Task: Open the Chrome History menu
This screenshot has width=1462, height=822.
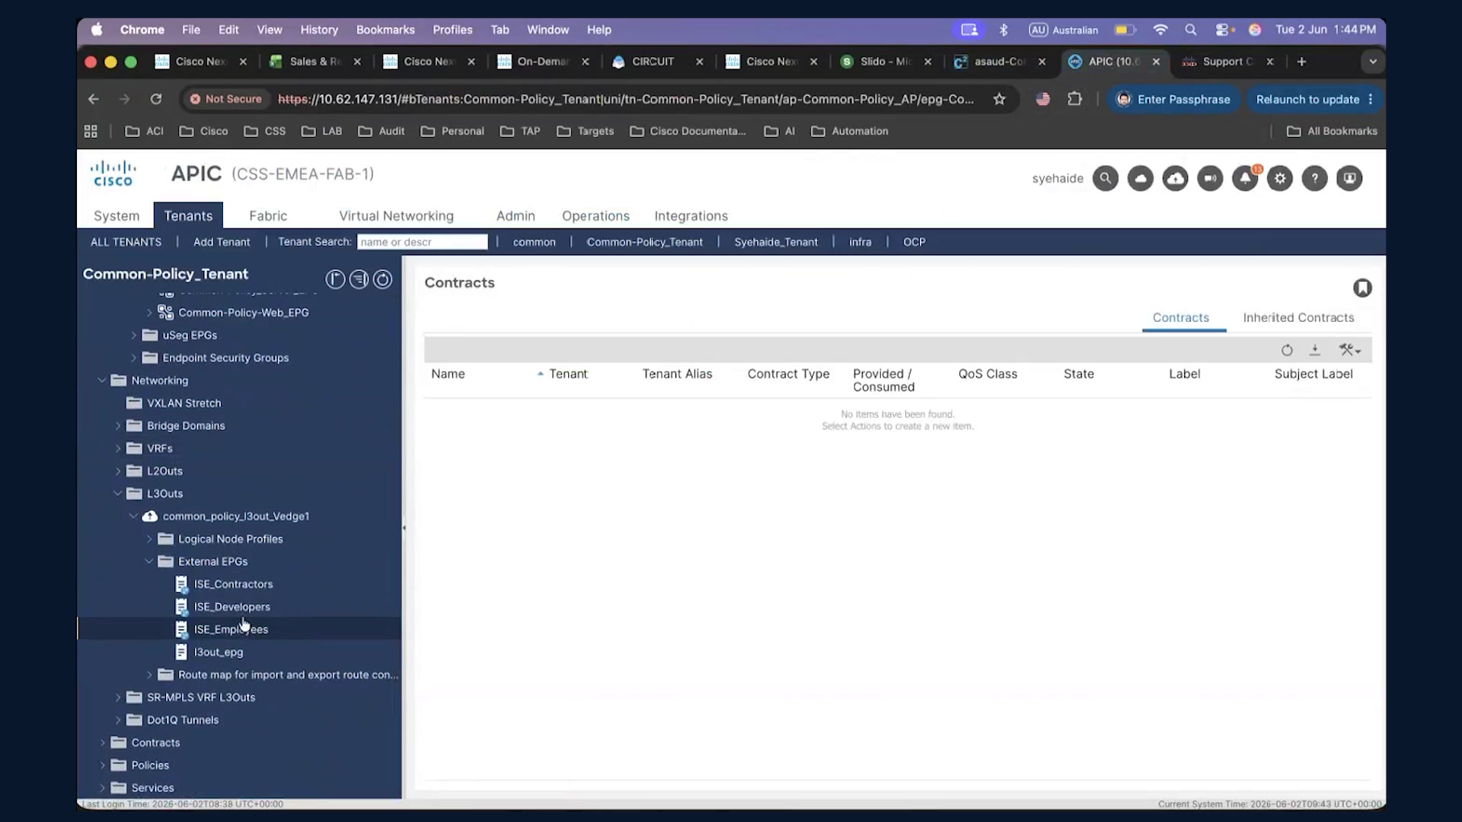Action: point(319,30)
